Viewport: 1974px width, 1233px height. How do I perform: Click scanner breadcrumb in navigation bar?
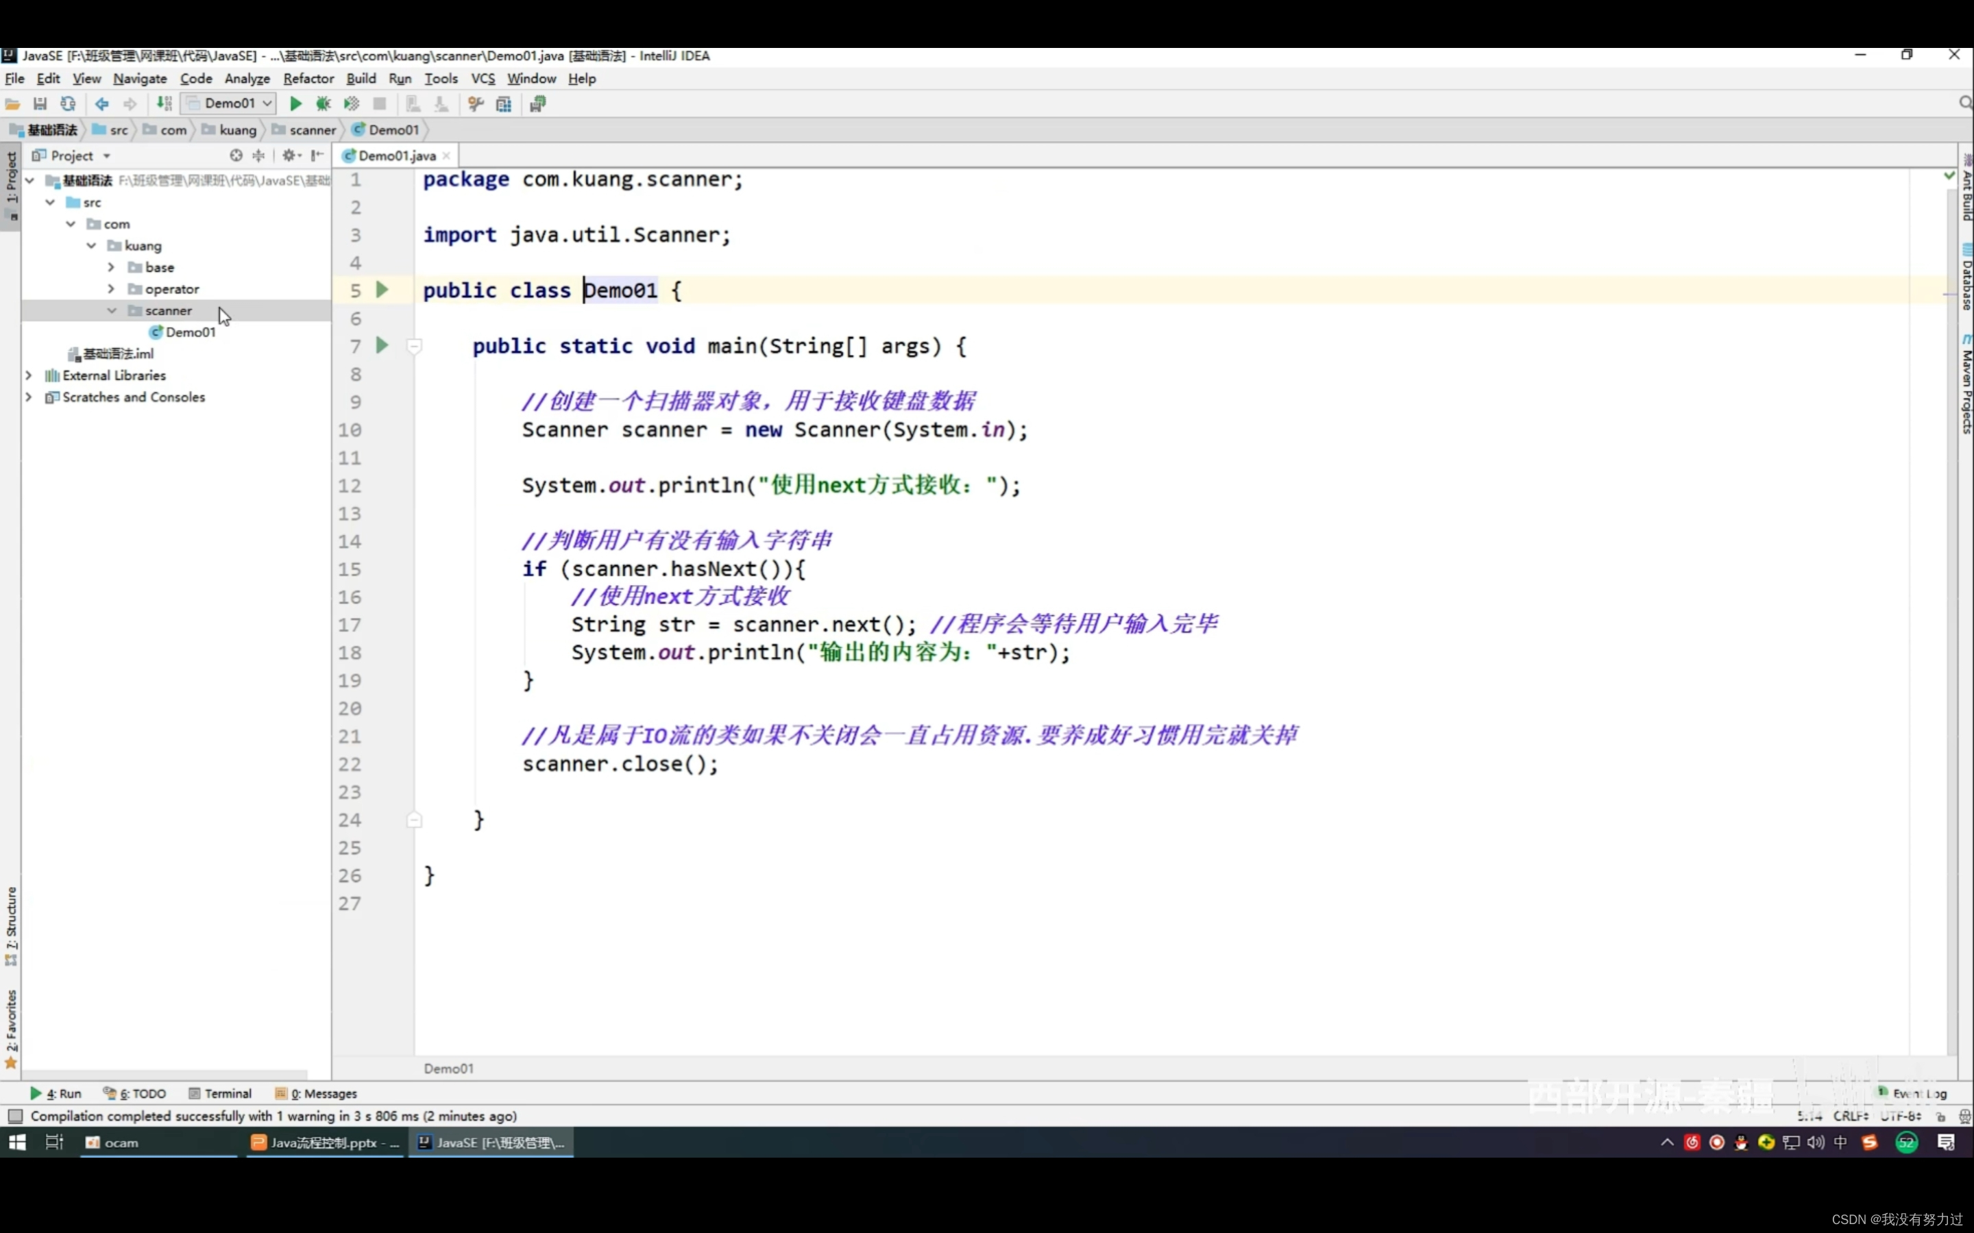click(x=312, y=129)
